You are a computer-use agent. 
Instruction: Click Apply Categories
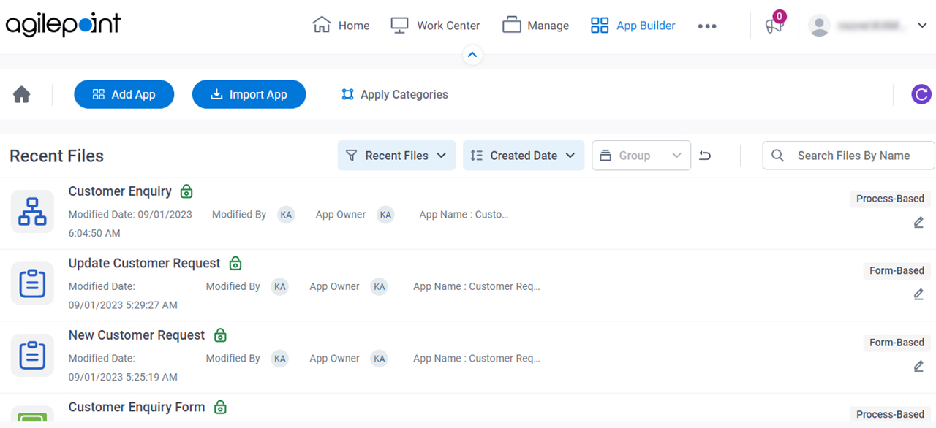click(395, 94)
